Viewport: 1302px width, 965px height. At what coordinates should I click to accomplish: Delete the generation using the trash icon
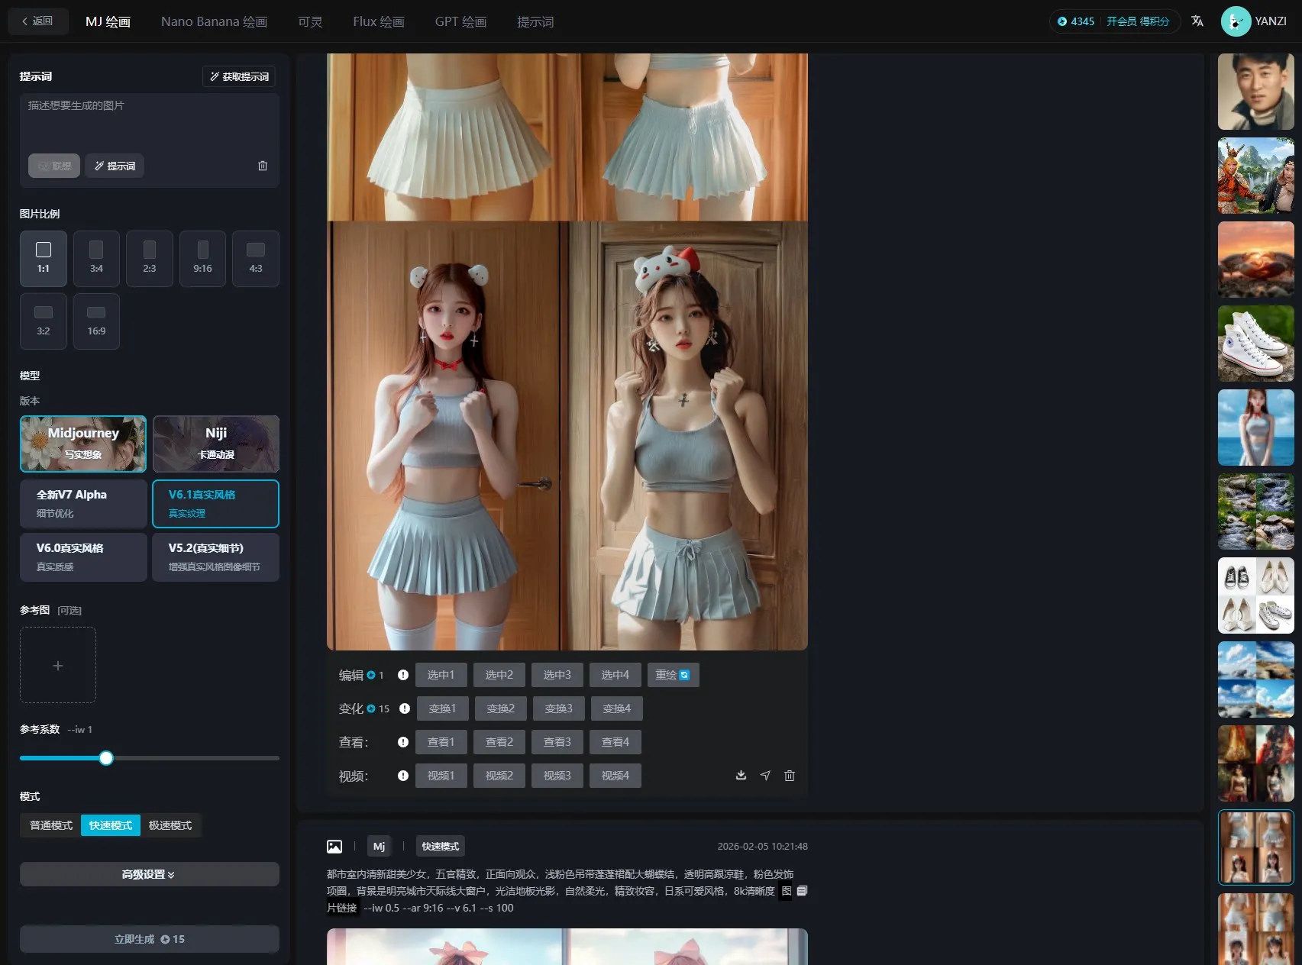790,776
